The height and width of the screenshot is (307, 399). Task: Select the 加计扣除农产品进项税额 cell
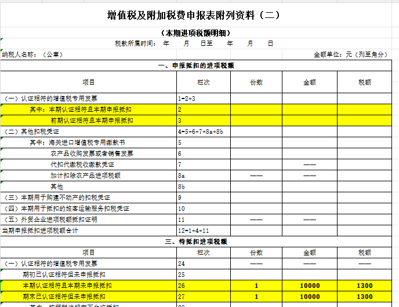coord(88,176)
